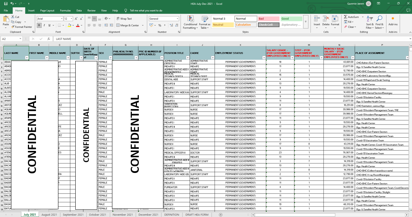The image size is (412, 217).
Task: Add a new sheet with the plus icon
Action: (220, 215)
